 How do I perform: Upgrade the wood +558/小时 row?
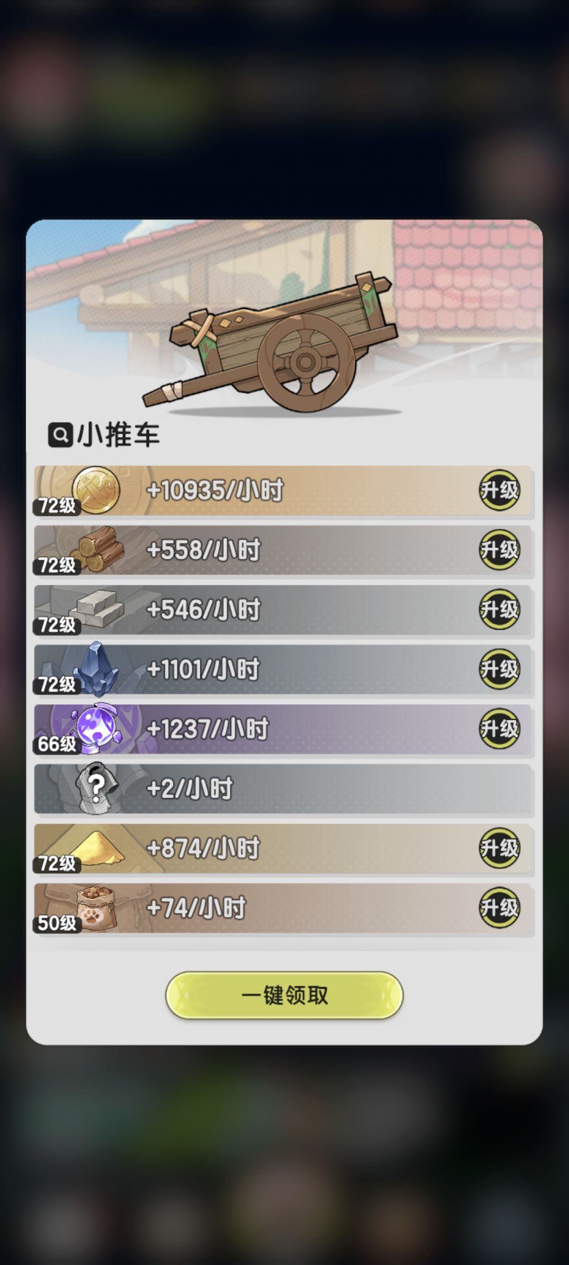[x=499, y=550]
